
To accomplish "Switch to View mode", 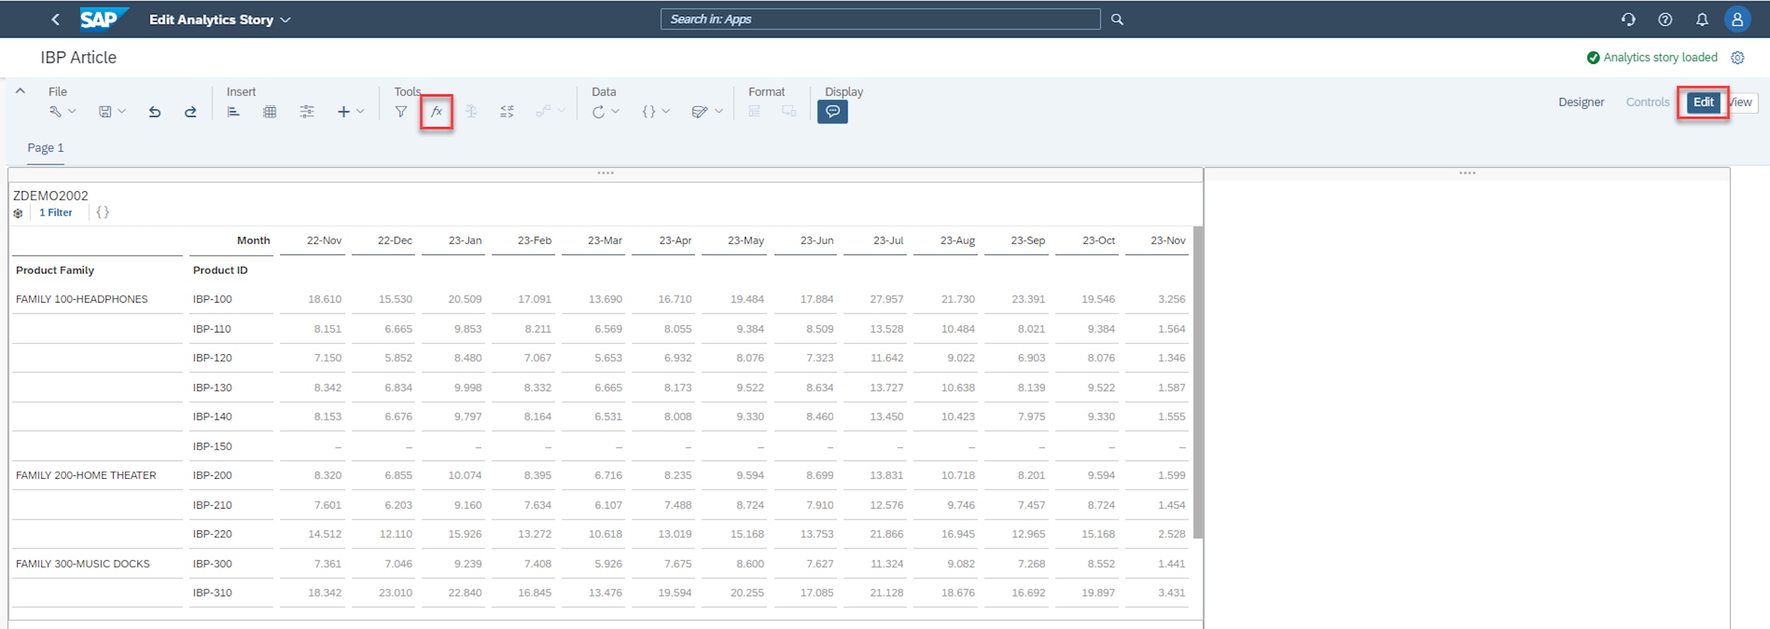I will coord(1741,101).
